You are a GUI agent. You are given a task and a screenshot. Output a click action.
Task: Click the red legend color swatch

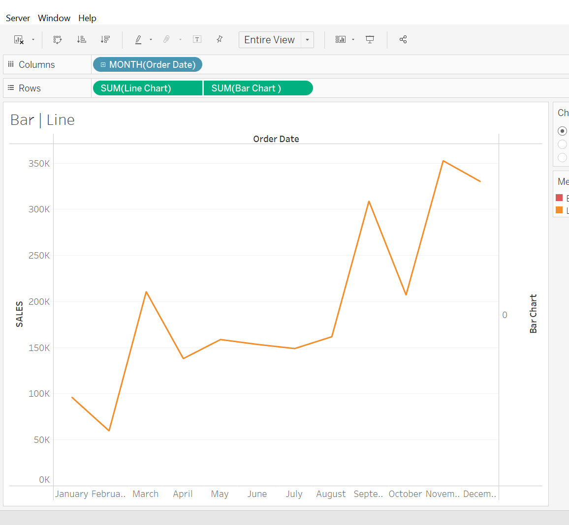(559, 198)
